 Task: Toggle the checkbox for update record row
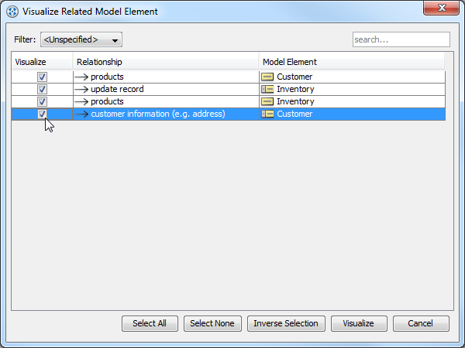[42, 90]
